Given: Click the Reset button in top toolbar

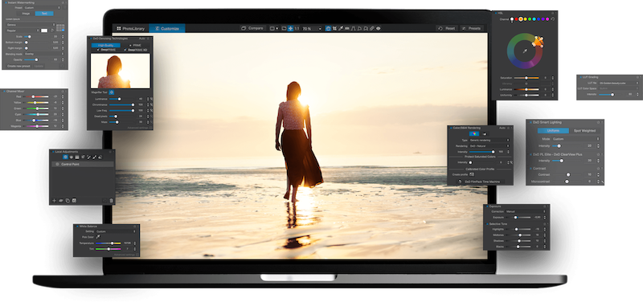Looking at the screenshot, I should [x=447, y=28].
